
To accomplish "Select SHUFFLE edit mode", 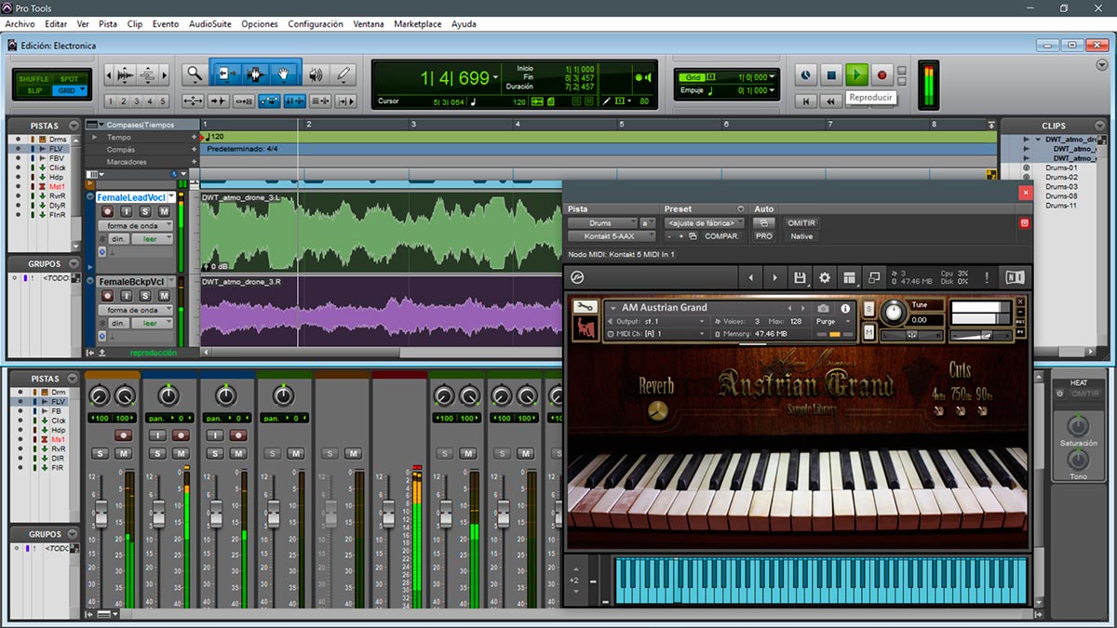I will coord(34,79).
